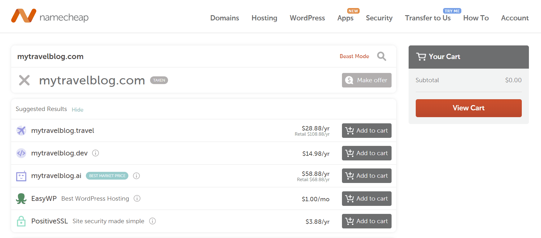Add mytravelblog.ai to cart

click(x=367, y=176)
